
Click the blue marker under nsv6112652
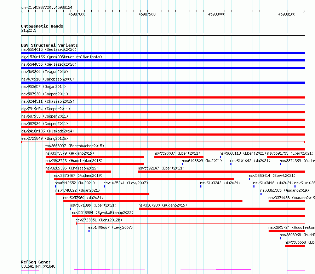[x=56, y=186]
